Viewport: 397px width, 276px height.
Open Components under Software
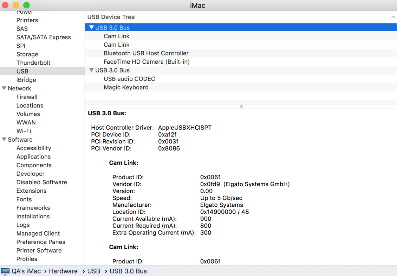(34, 165)
